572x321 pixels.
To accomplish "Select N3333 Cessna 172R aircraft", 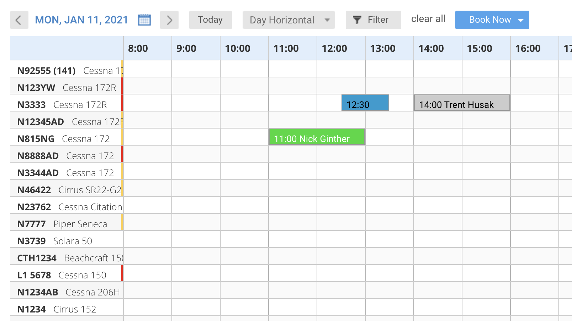I will (x=62, y=105).
